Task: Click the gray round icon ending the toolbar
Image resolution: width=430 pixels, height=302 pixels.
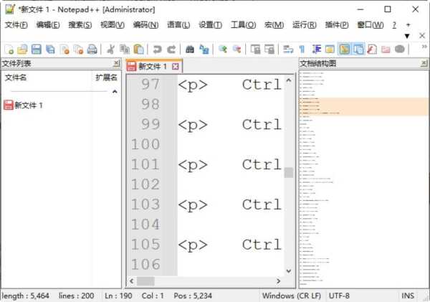Action: coord(400,49)
